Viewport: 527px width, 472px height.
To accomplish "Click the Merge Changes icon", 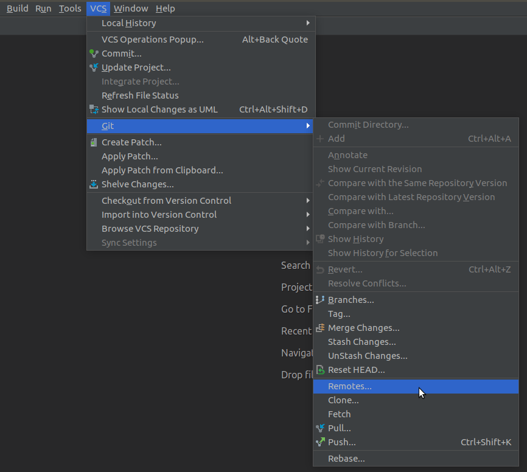I will pyautogui.click(x=319, y=327).
